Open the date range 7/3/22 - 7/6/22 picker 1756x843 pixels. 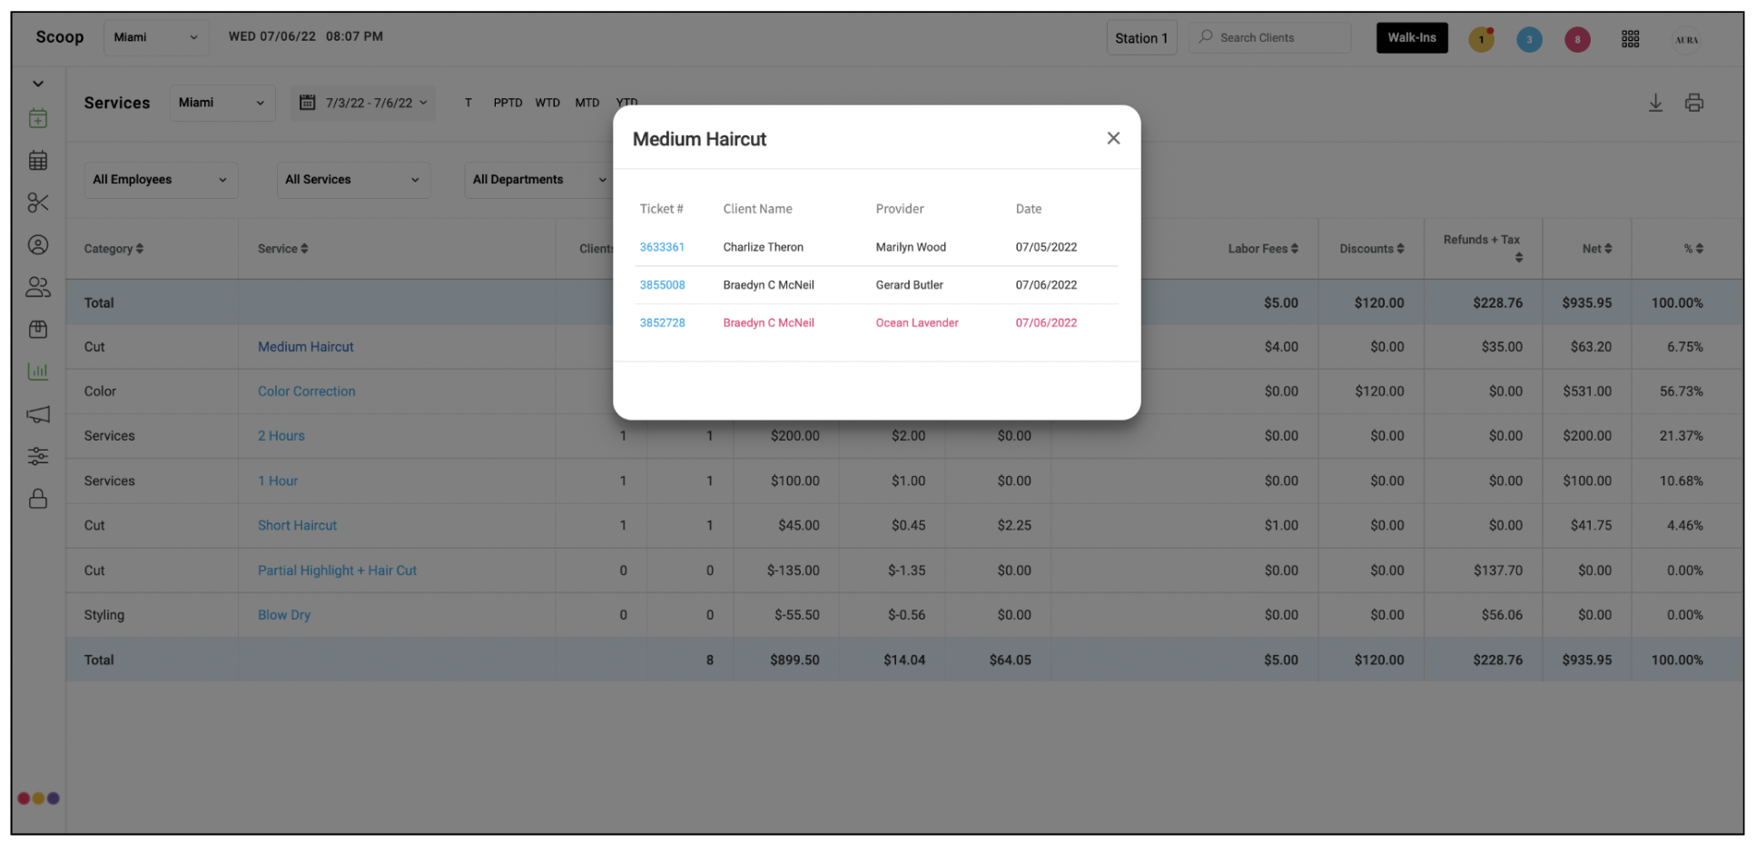pos(363,103)
